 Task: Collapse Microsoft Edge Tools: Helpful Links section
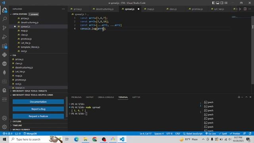point(38,95)
